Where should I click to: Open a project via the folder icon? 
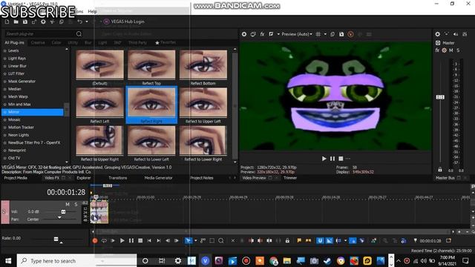click(x=16, y=22)
